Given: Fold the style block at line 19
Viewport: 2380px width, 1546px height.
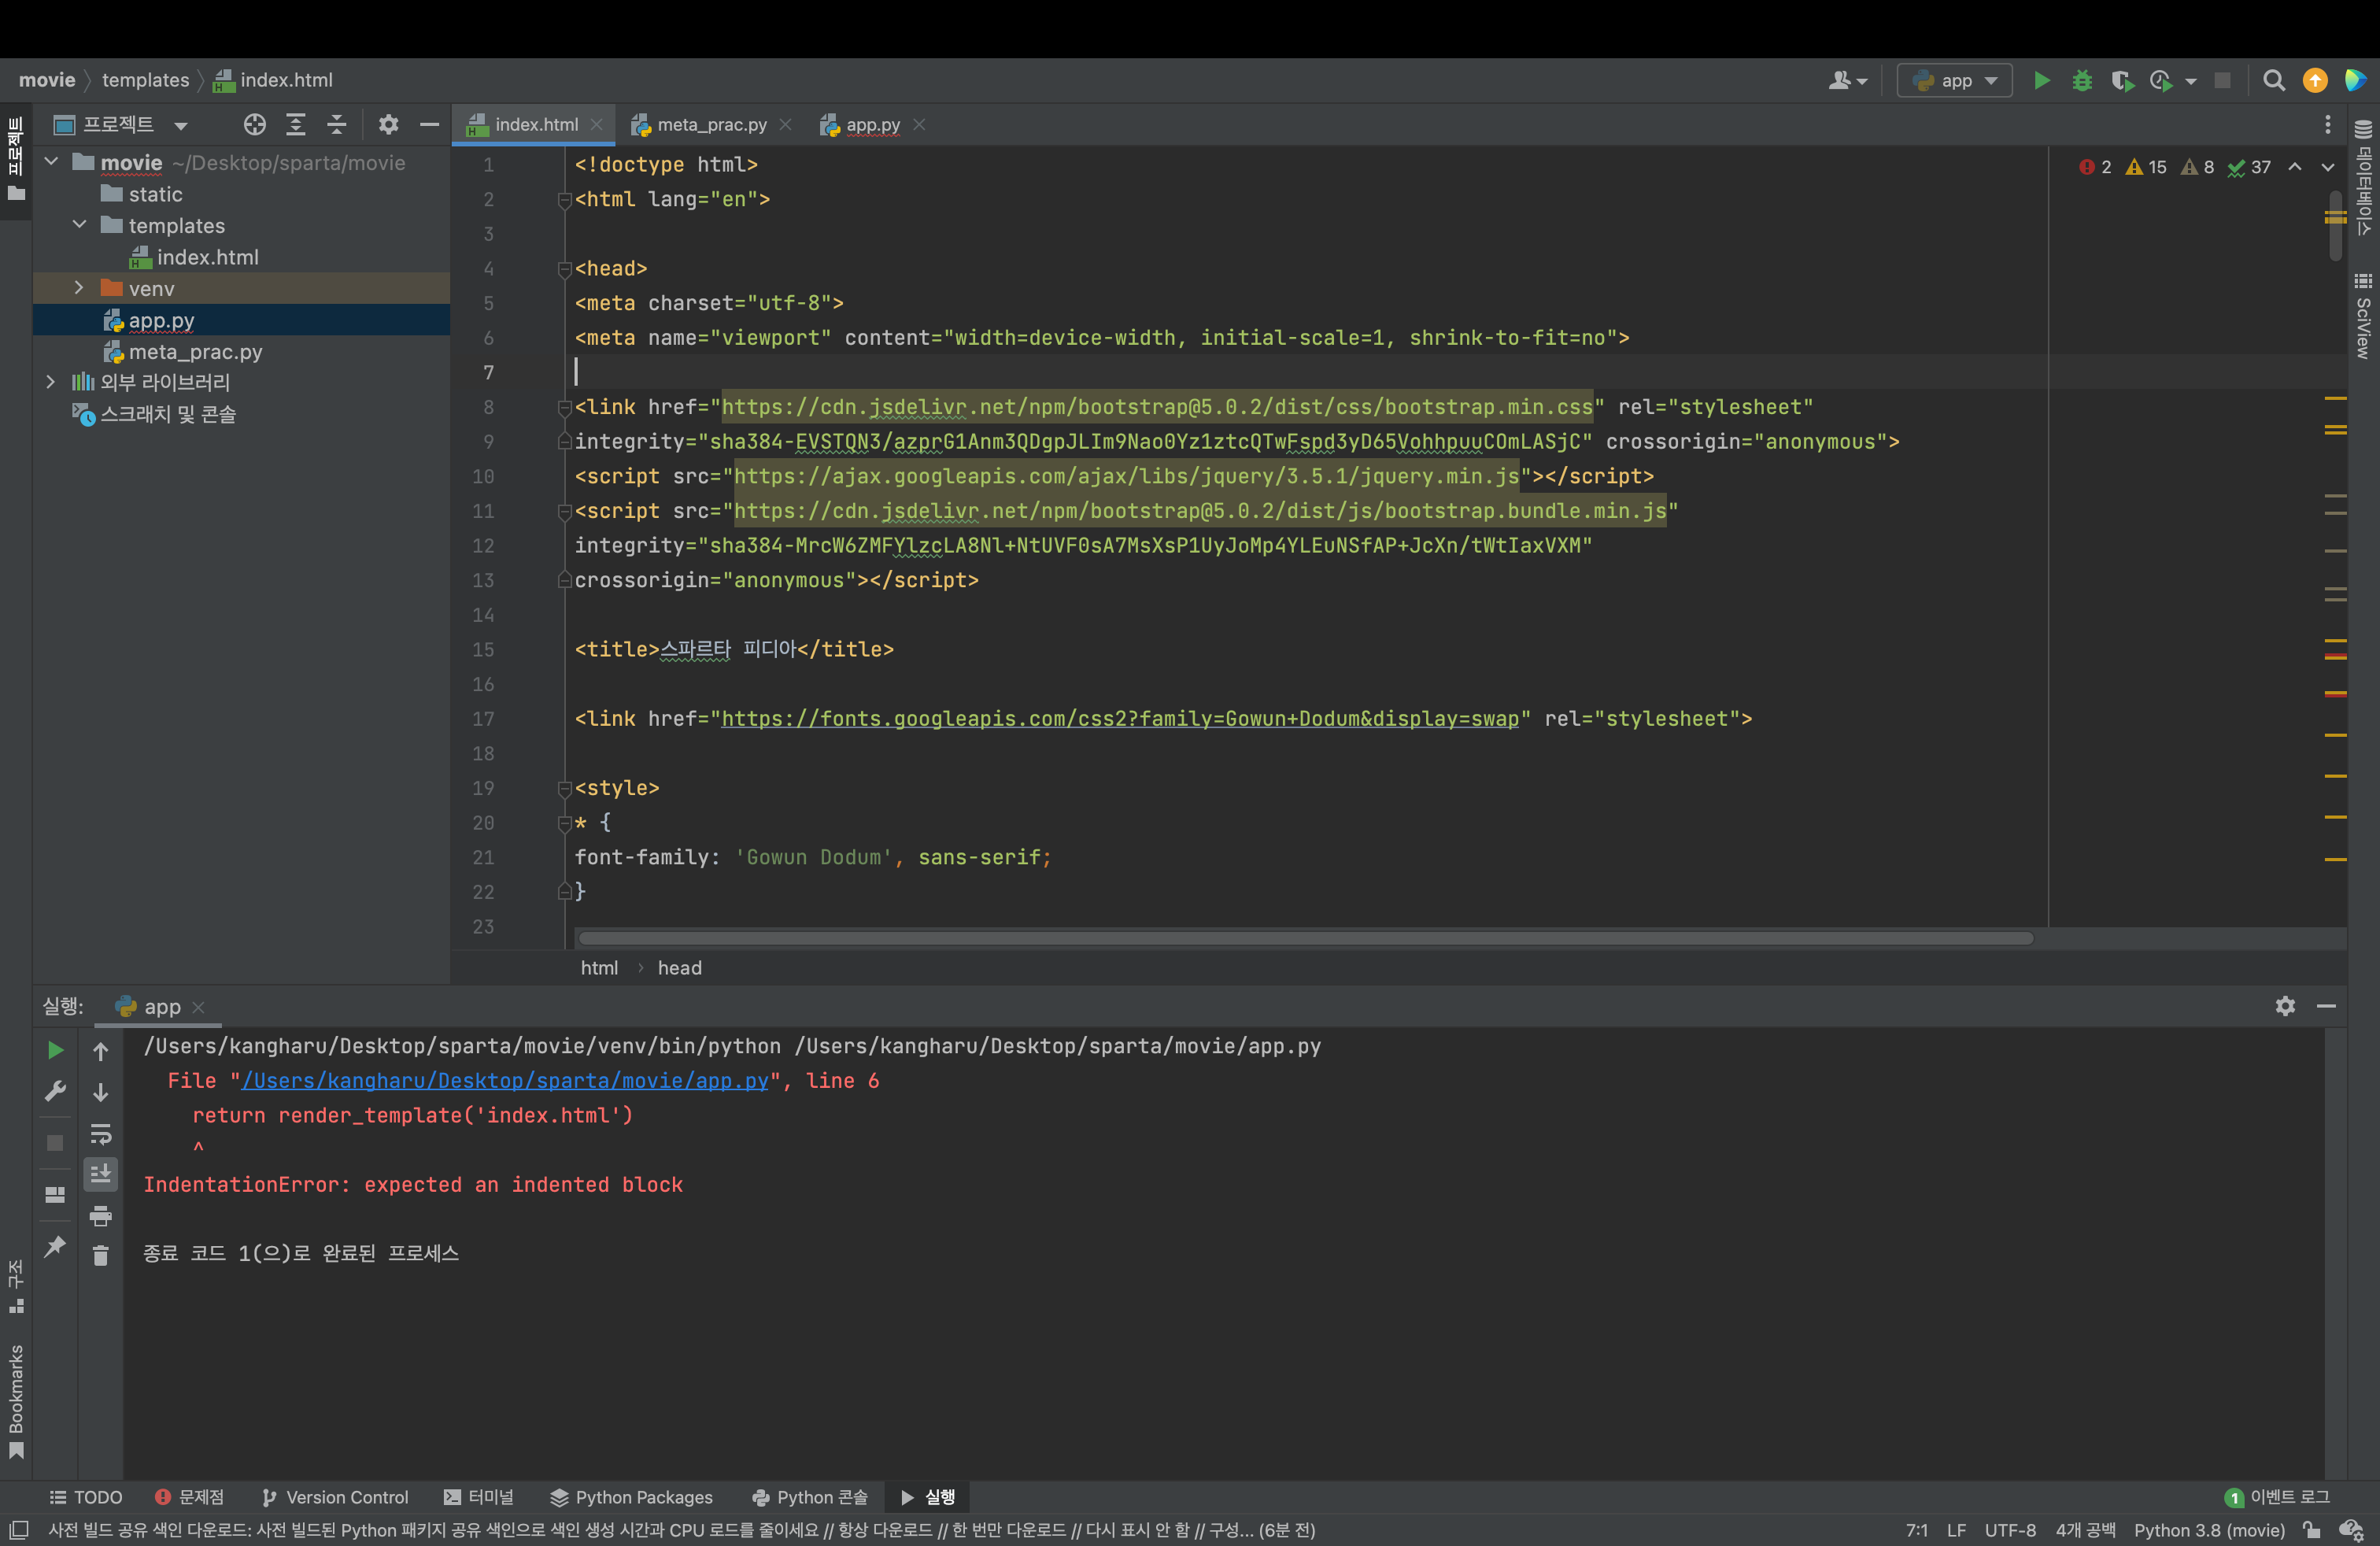Looking at the screenshot, I should tap(564, 788).
